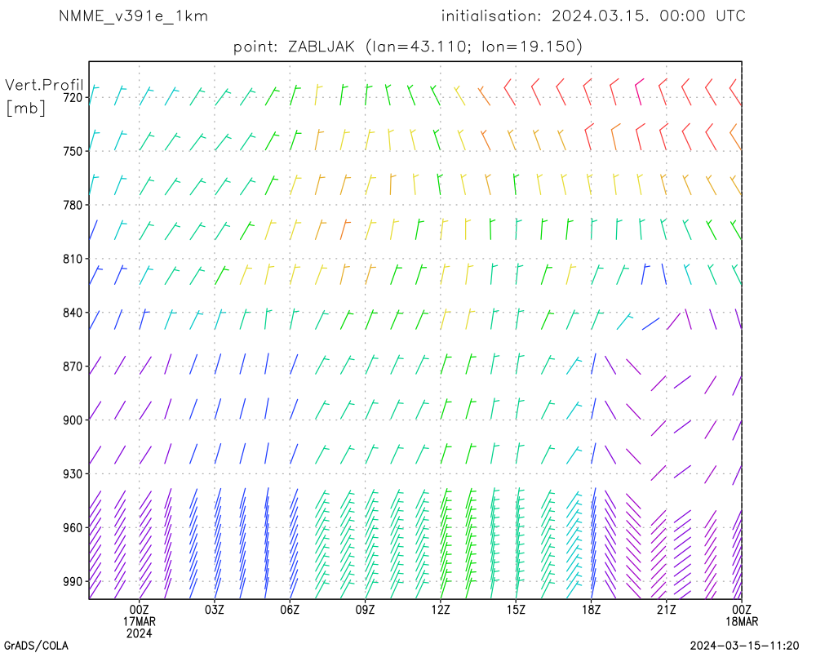
Task: Click the 780 pressure level label
Action: 73,205
